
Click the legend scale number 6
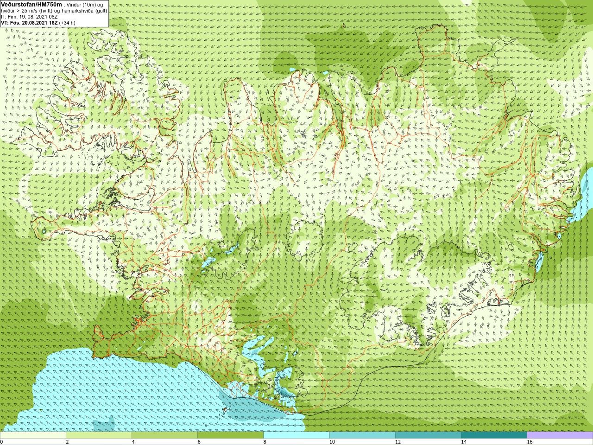(199, 442)
